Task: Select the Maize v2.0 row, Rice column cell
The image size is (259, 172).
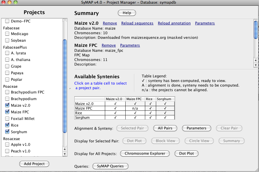Action: coord(150,104)
